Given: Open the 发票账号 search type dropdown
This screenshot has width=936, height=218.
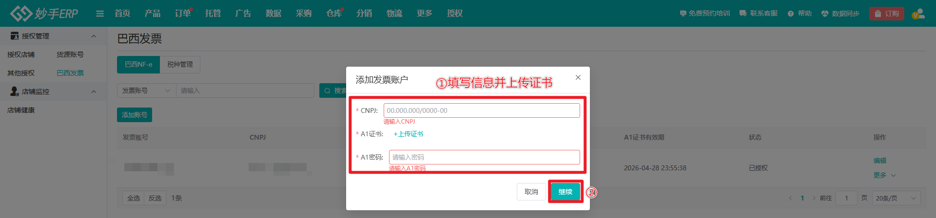Looking at the screenshot, I should (x=147, y=91).
